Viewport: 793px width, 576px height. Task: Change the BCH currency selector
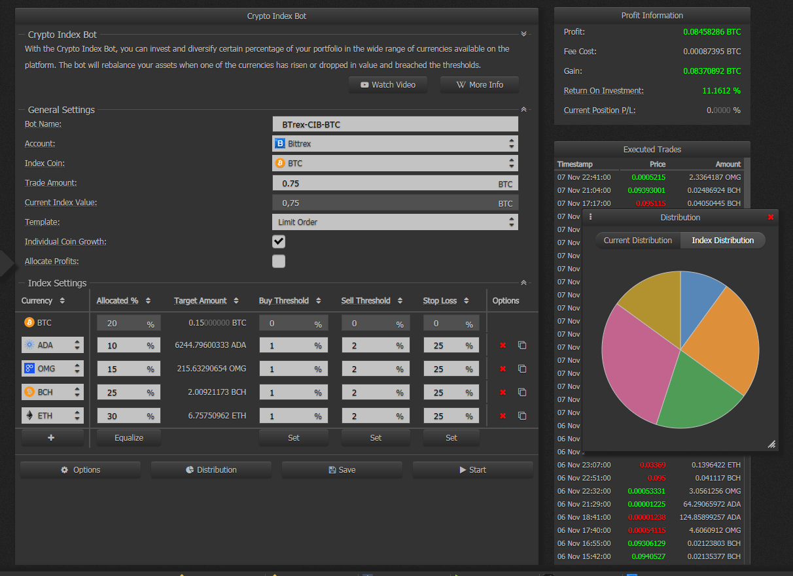tap(52, 392)
